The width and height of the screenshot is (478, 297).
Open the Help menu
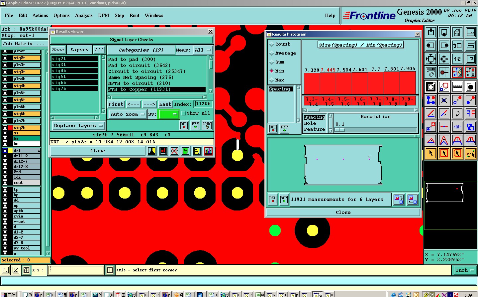click(x=330, y=16)
